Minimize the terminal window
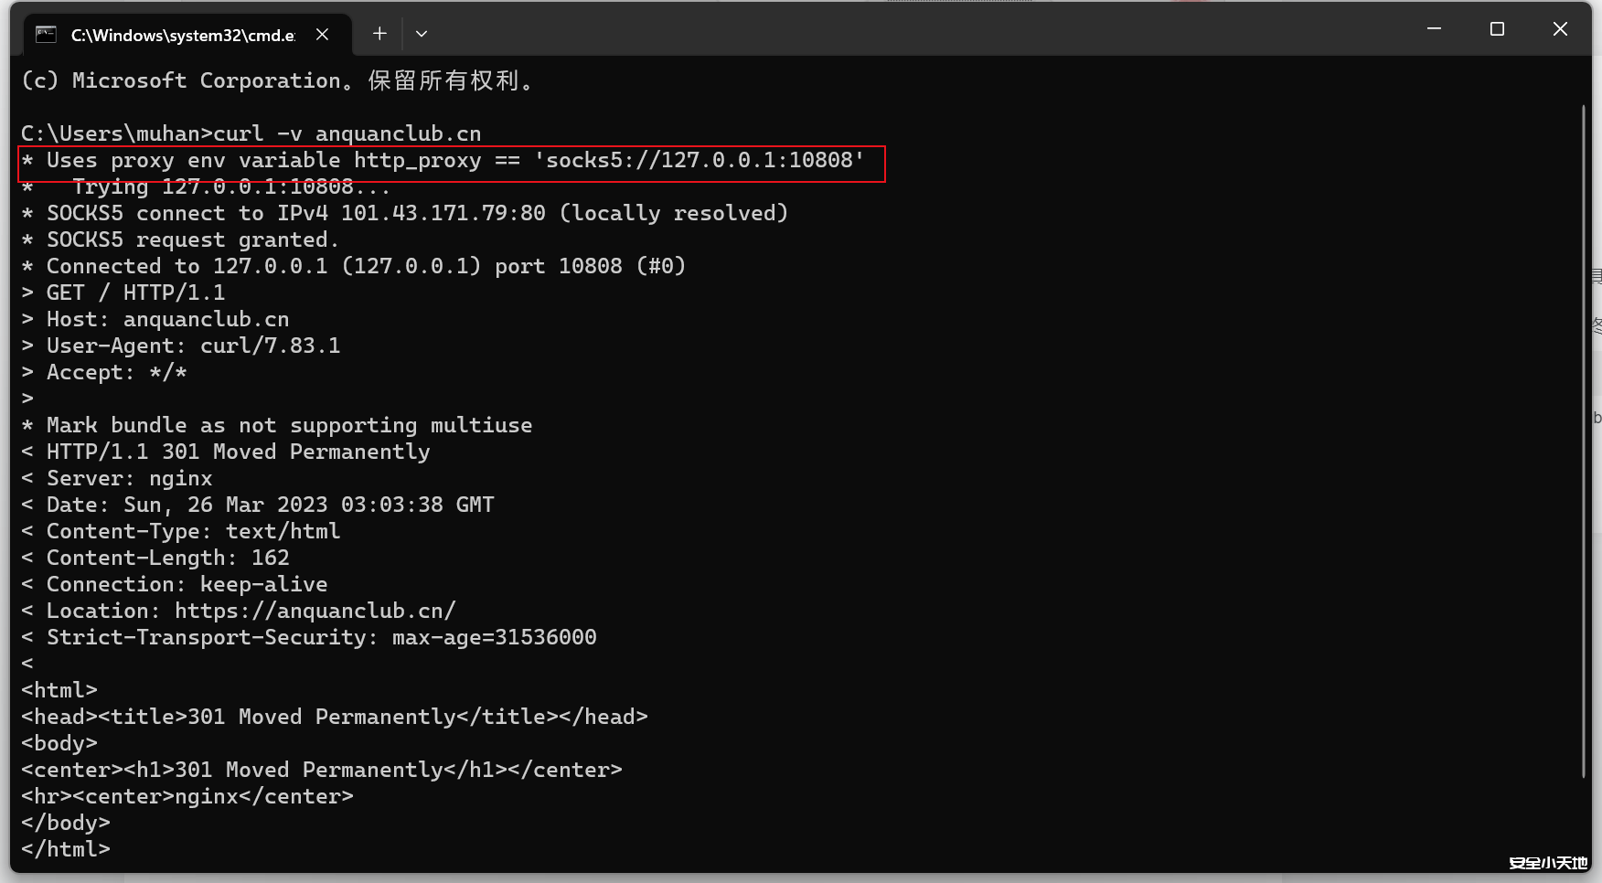The height and width of the screenshot is (883, 1602). [x=1434, y=29]
